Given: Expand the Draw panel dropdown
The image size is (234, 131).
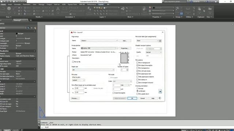Looking at the screenshot, I should point(8,17).
